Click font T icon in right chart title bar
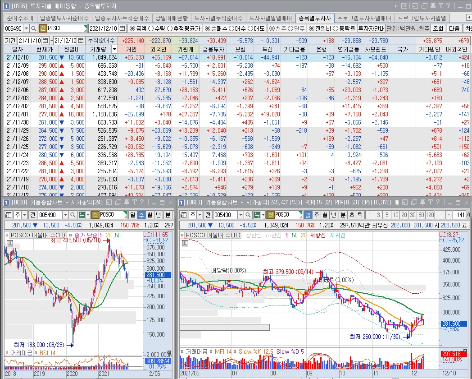The image size is (472, 379). [431, 202]
